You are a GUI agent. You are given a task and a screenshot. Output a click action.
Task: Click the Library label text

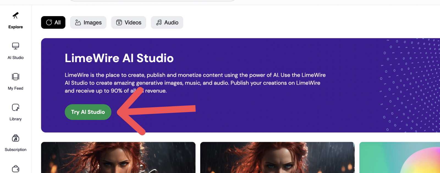[16, 119]
